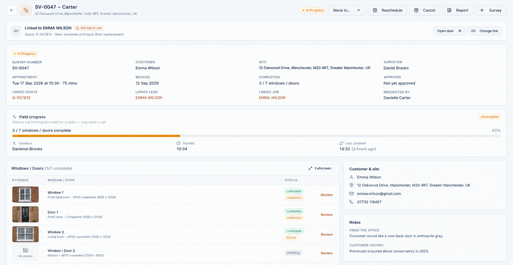Click the clock icon next to Started
Image resolution: width=513 pixels, height=265 pixels.
(x=178, y=143)
